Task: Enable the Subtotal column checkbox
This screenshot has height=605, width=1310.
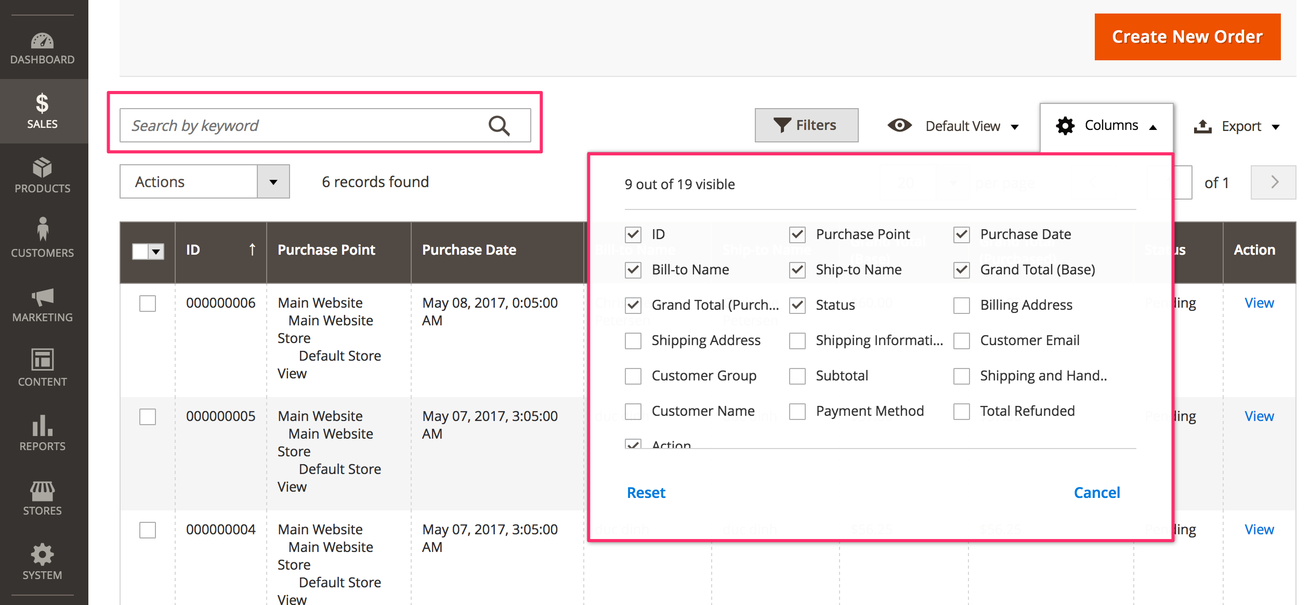Action: pos(797,376)
